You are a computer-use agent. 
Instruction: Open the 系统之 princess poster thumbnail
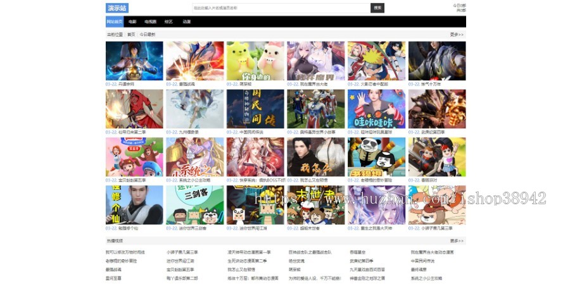[x=195, y=157]
